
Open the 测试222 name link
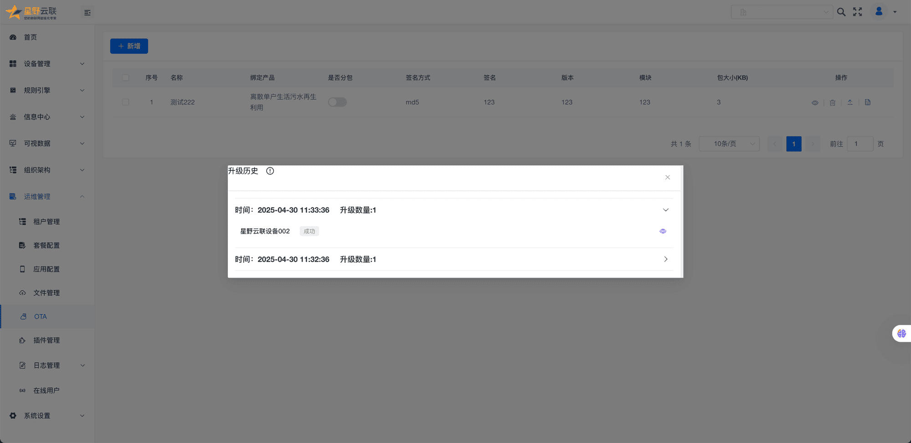pyautogui.click(x=182, y=102)
